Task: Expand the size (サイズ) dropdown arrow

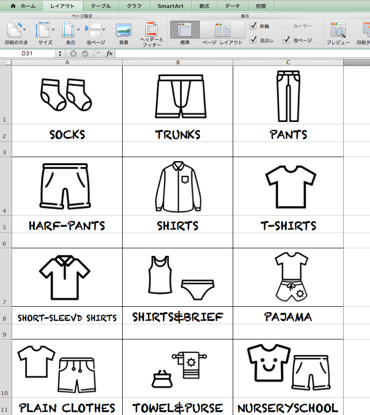Action: pyautogui.click(x=54, y=30)
